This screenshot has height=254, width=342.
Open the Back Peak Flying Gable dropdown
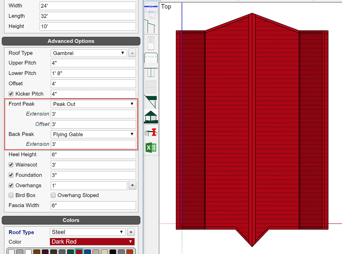point(93,134)
